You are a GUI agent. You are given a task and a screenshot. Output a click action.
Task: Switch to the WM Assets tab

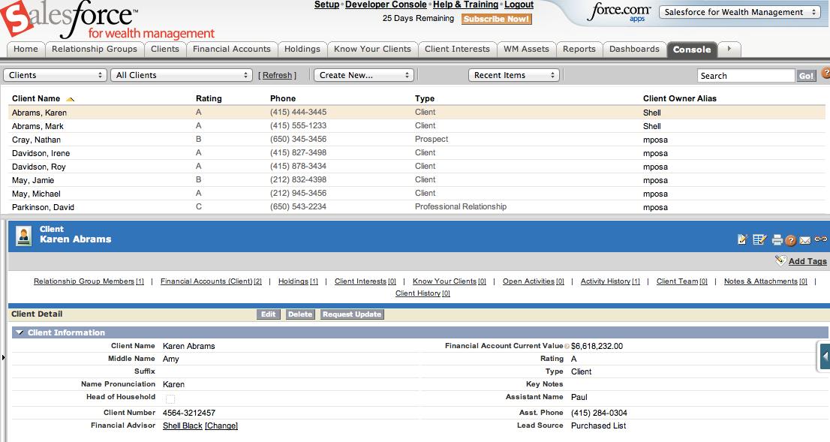(526, 49)
